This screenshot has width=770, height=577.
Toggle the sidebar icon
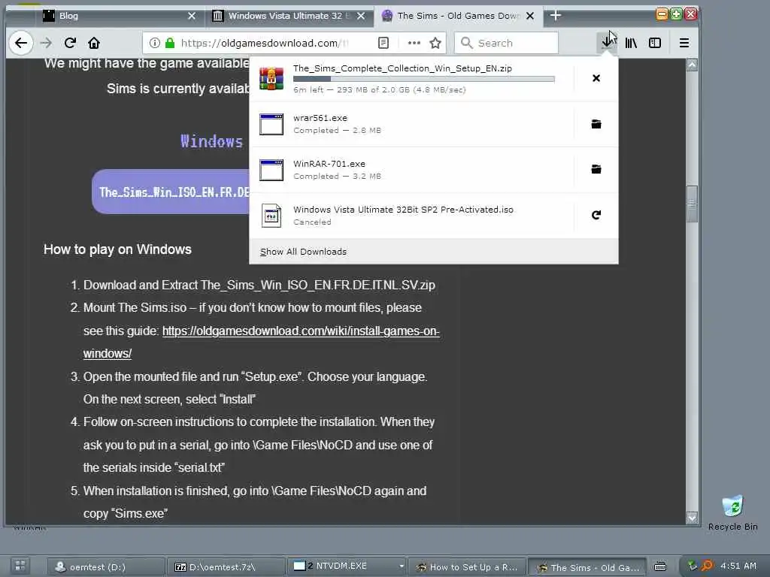pyautogui.click(x=655, y=43)
